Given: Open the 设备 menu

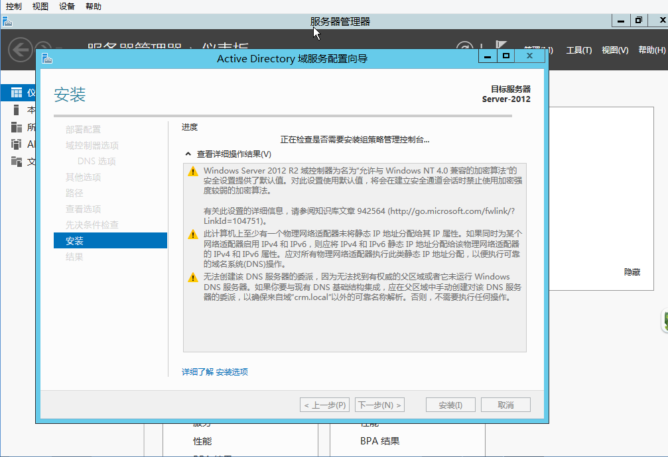Looking at the screenshot, I should (67, 7).
